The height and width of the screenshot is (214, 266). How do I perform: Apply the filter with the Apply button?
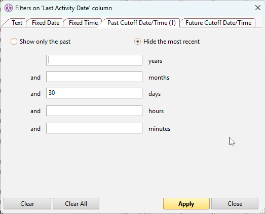coord(186,204)
